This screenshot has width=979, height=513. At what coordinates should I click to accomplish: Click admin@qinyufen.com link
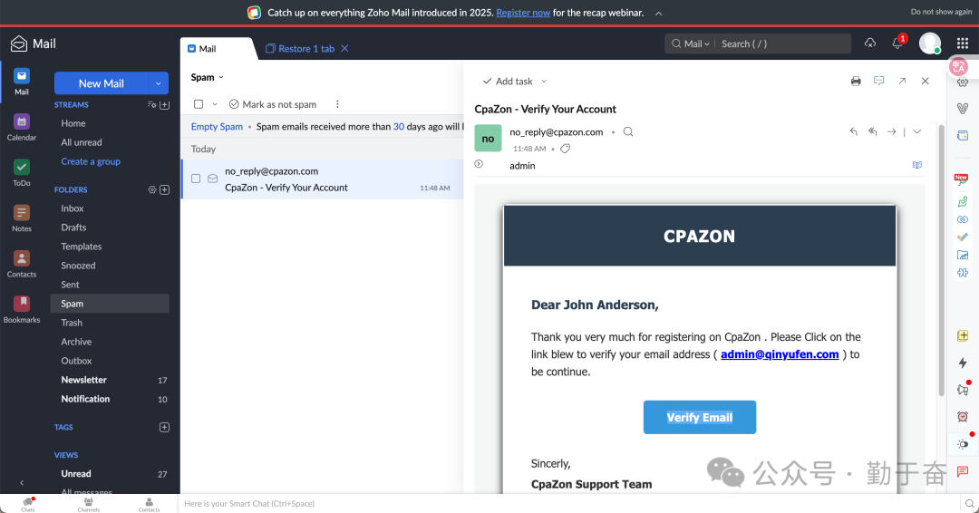pyautogui.click(x=780, y=354)
